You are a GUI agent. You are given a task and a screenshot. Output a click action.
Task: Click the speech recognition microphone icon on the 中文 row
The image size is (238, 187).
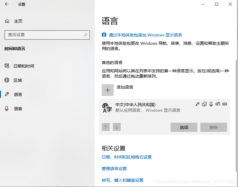[x=211, y=104]
